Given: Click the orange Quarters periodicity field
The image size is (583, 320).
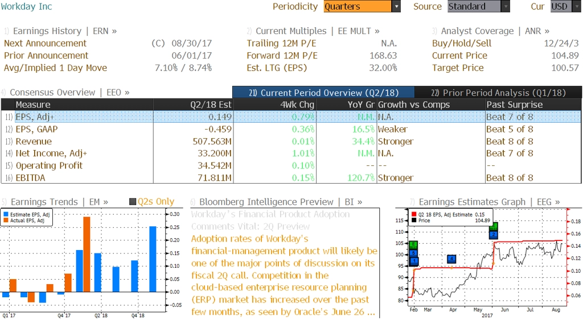Looking at the screenshot, I should click(x=358, y=6).
